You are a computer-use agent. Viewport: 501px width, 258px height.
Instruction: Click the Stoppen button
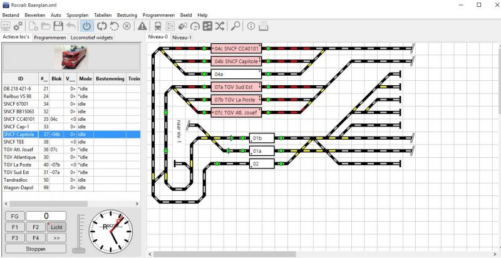click(36, 249)
